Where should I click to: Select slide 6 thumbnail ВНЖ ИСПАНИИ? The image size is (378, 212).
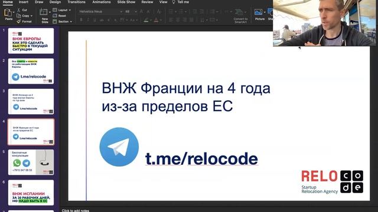31,193
